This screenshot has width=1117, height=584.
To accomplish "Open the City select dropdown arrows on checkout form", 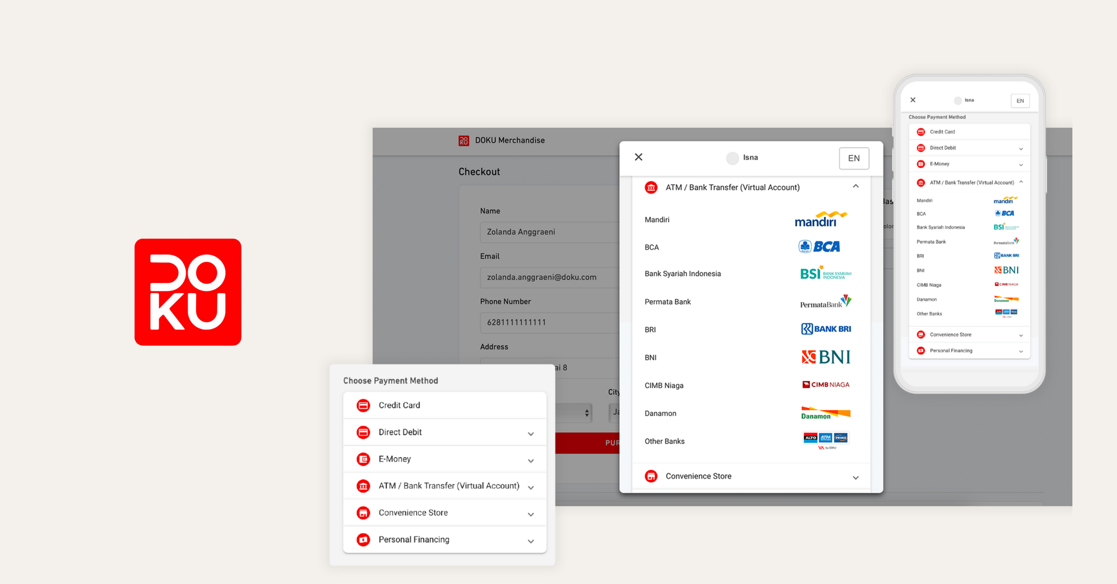I will (586, 413).
